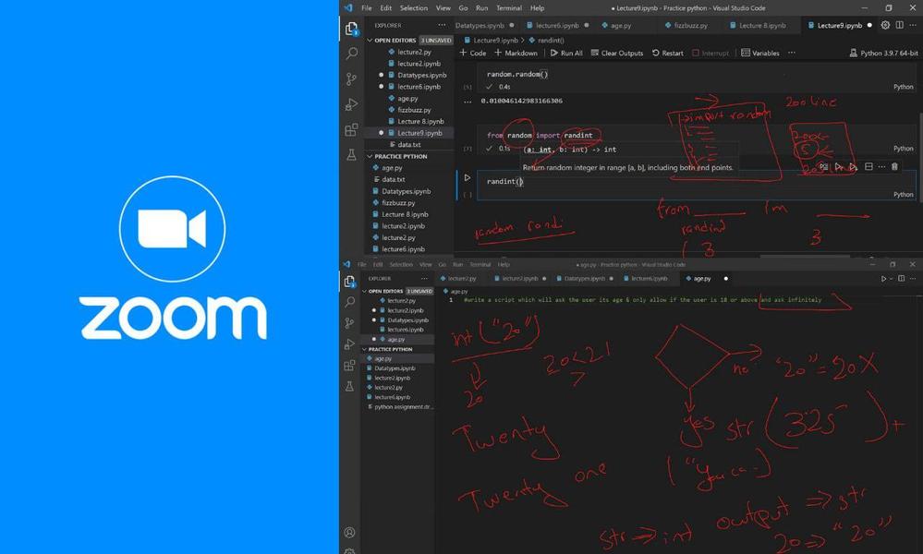Open Extensions view in the age.py window
The height and width of the screenshot is (554, 923).
pos(349,366)
